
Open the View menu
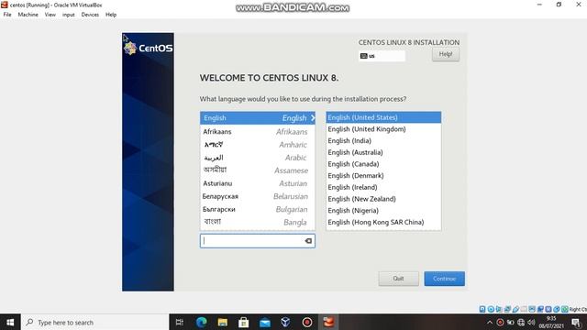pyautogui.click(x=50, y=15)
